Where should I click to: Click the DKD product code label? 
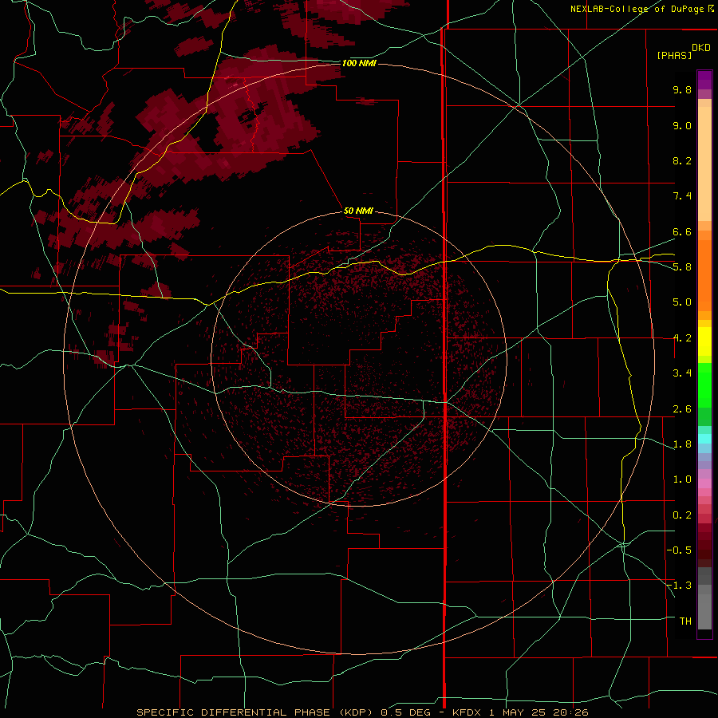[x=701, y=48]
